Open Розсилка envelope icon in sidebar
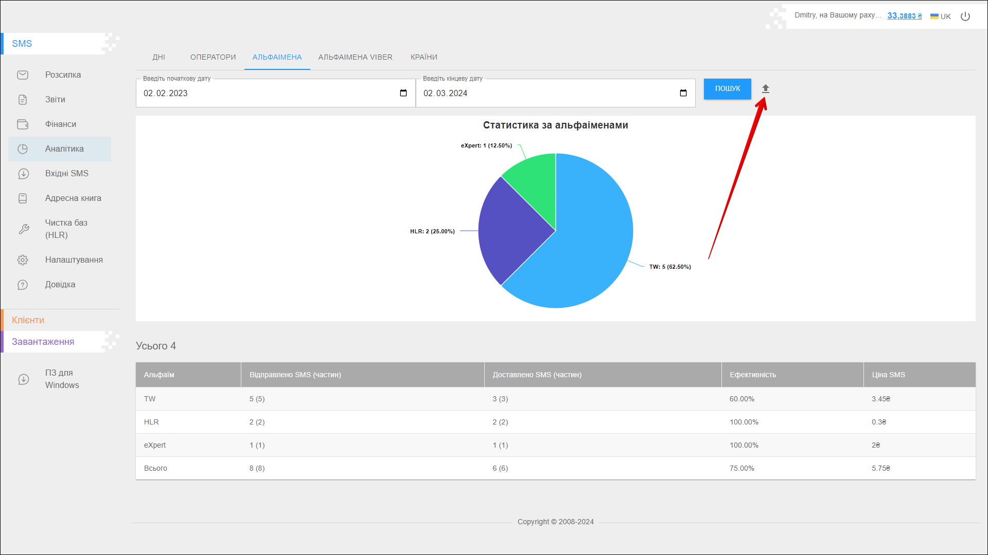988x555 pixels. click(x=23, y=75)
